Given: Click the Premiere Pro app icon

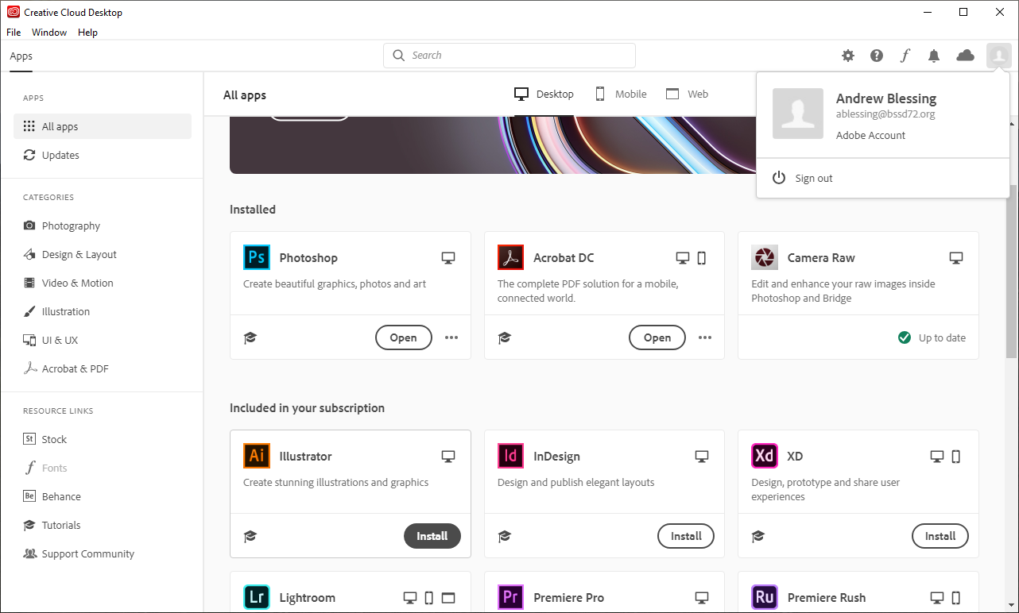Looking at the screenshot, I should 510,597.
